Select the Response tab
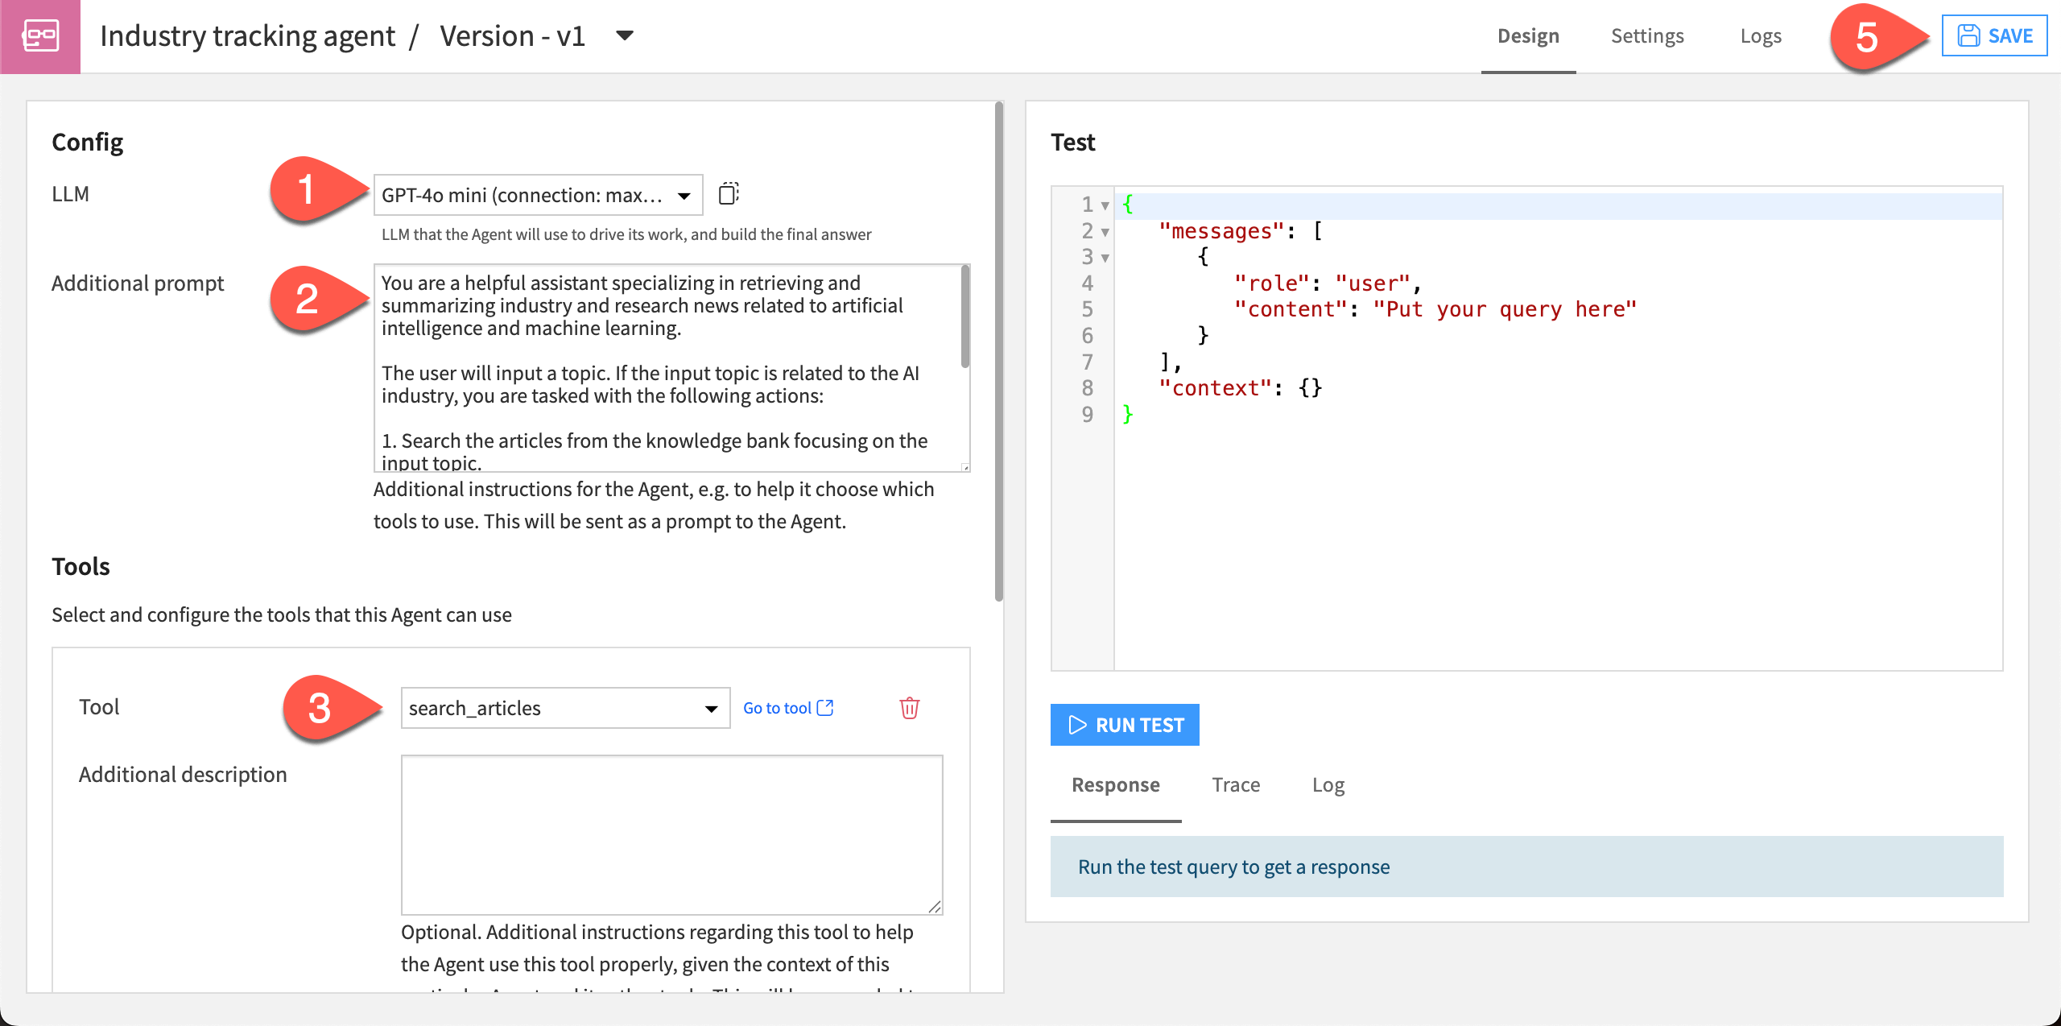 point(1116,785)
